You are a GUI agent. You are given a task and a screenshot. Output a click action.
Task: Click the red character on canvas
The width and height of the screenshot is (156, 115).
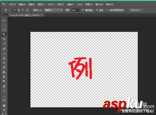(80, 68)
